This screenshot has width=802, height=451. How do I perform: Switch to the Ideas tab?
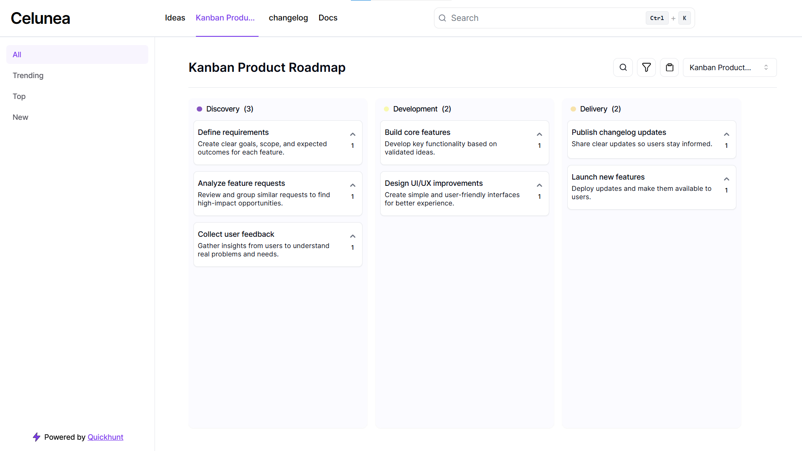pos(175,18)
